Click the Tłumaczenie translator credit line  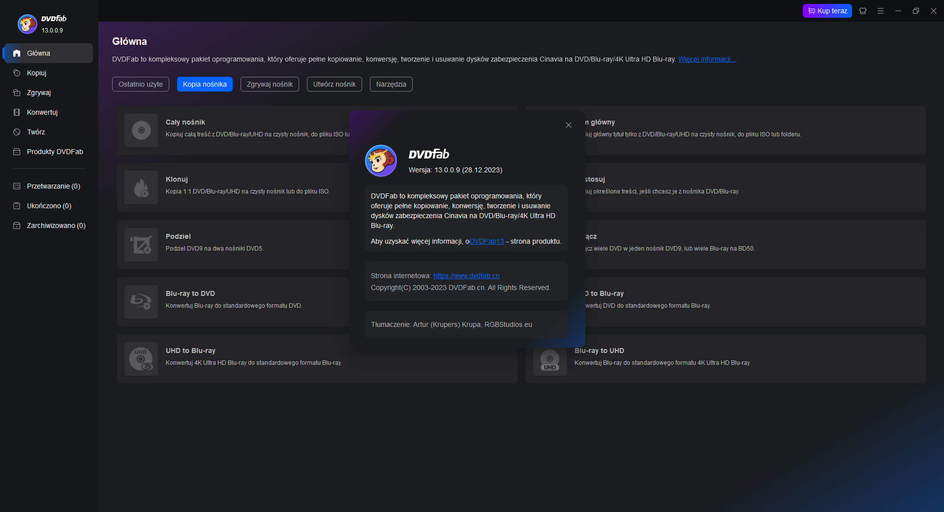click(452, 324)
